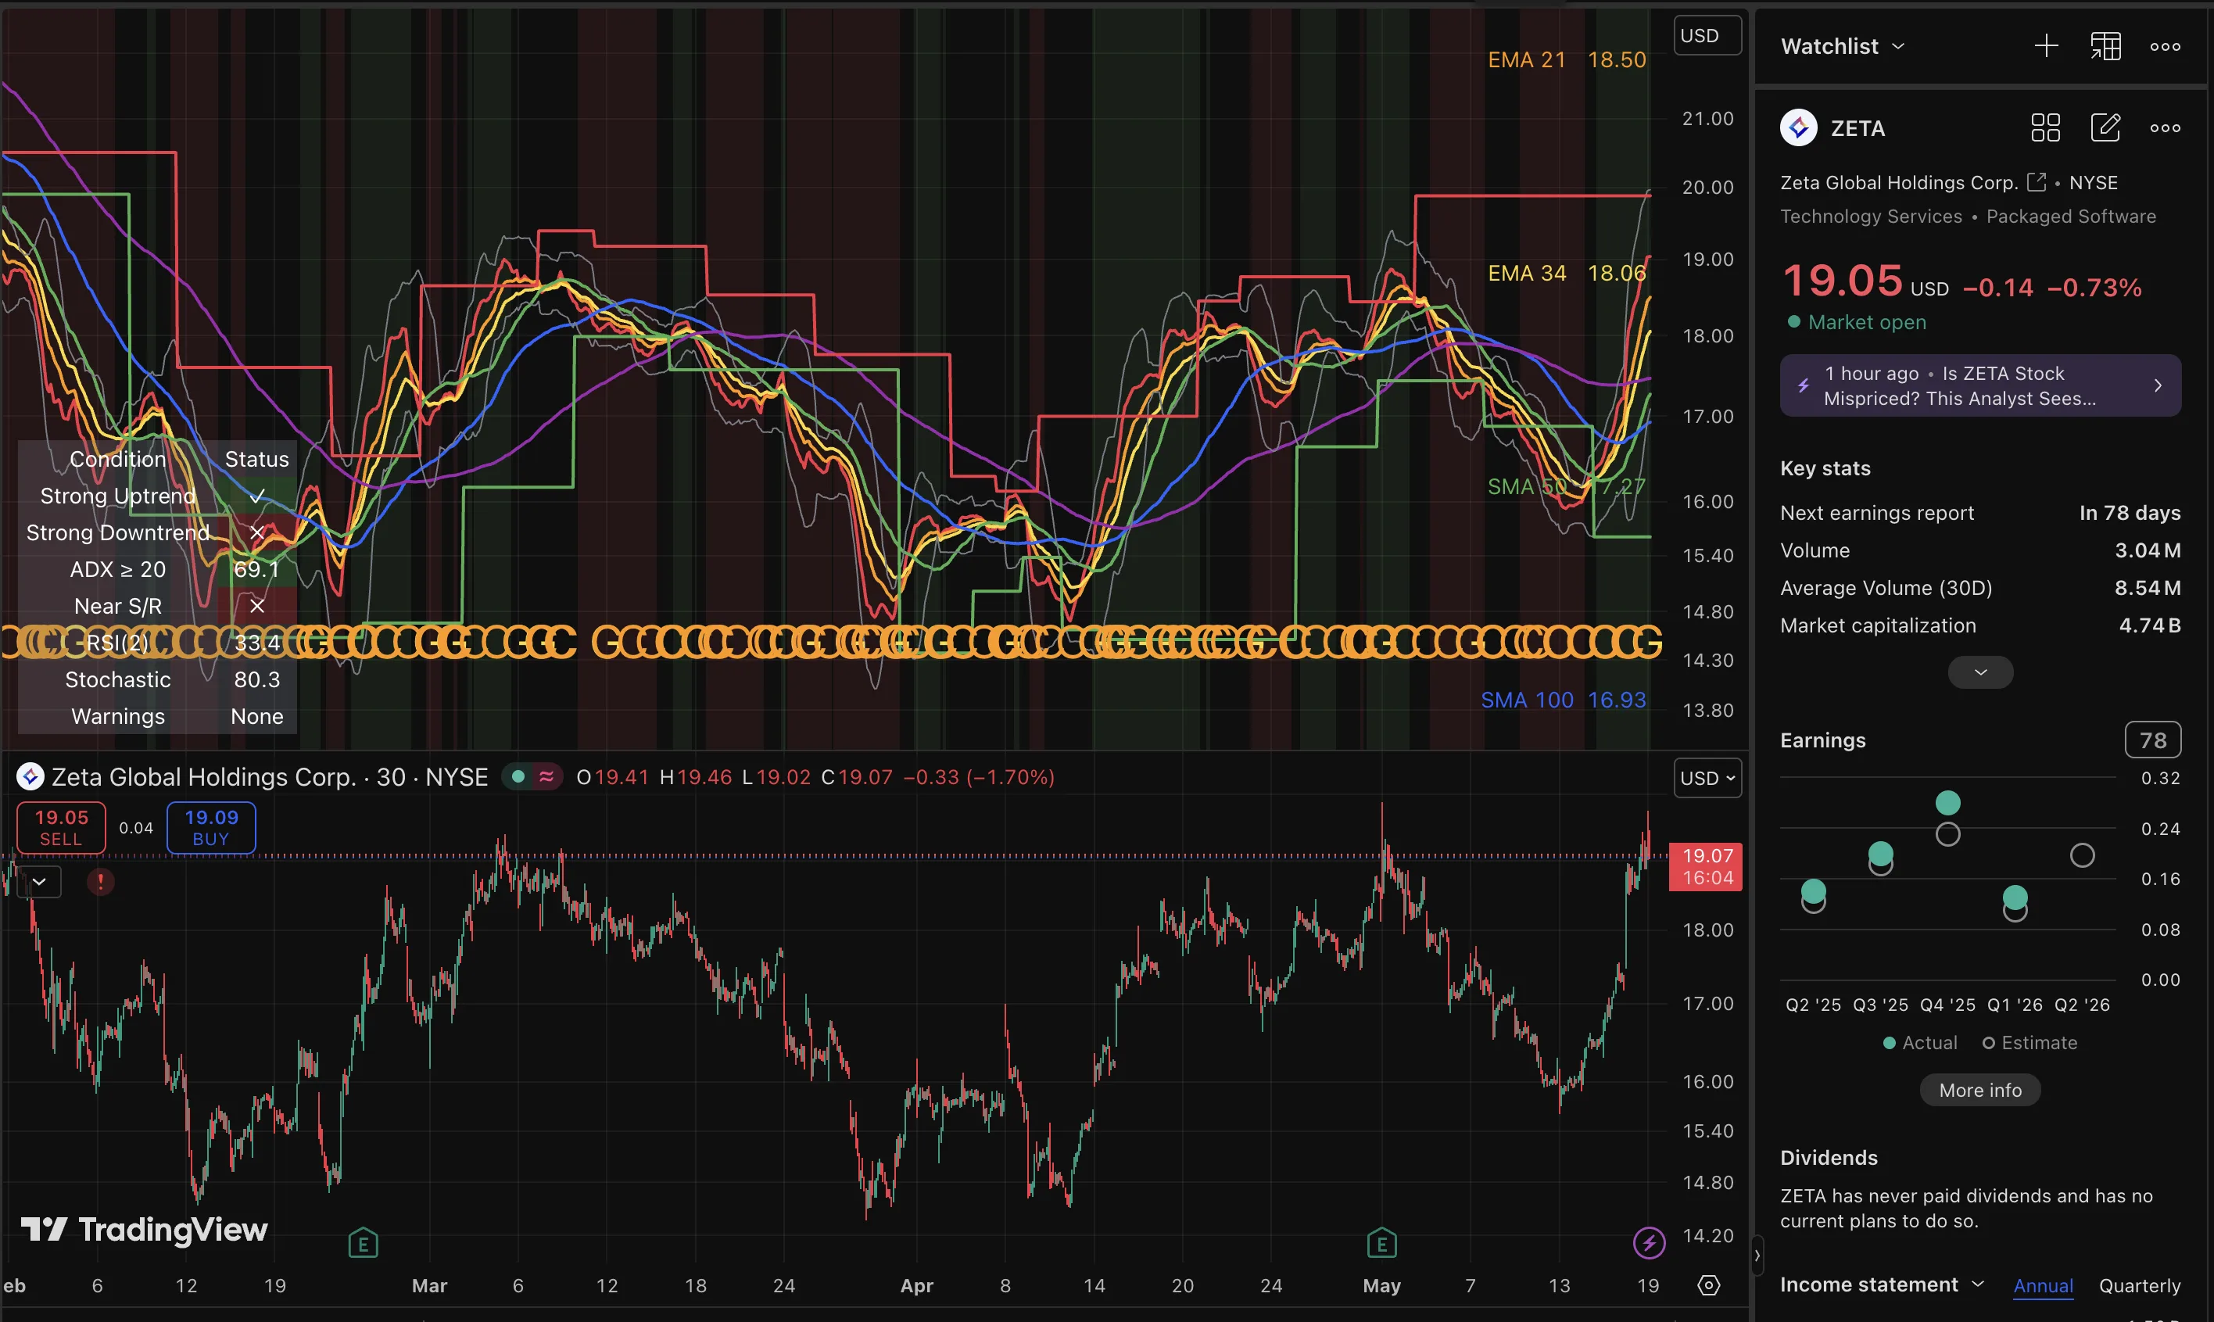The height and width of the screenshot is (1322, 2214).
Task: Click Next earnings report row
Action: pyautogui.click(x=1979, y=513)
